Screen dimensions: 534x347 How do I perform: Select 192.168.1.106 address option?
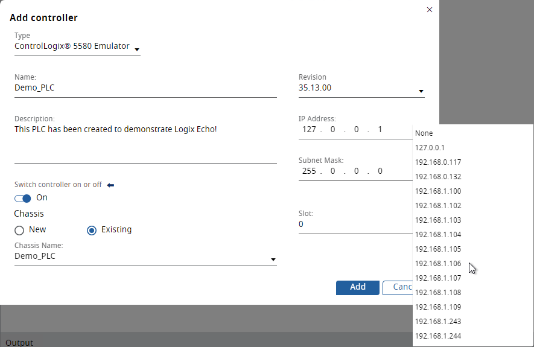473,264
